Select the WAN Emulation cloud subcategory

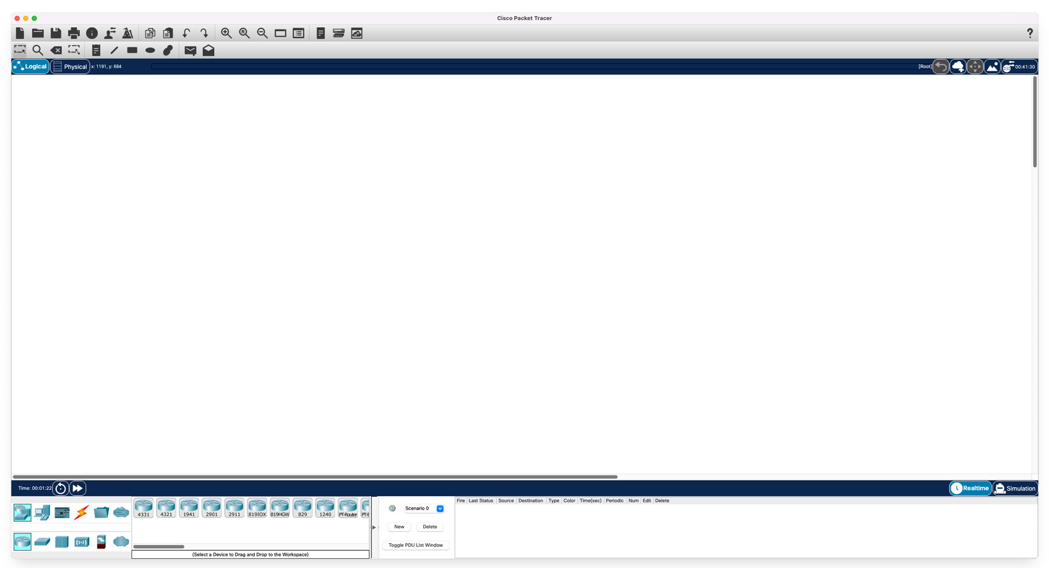pos(121,541)
